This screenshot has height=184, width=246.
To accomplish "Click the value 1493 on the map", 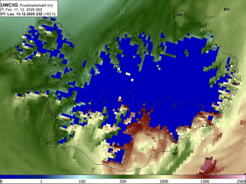I will (115, 146).
